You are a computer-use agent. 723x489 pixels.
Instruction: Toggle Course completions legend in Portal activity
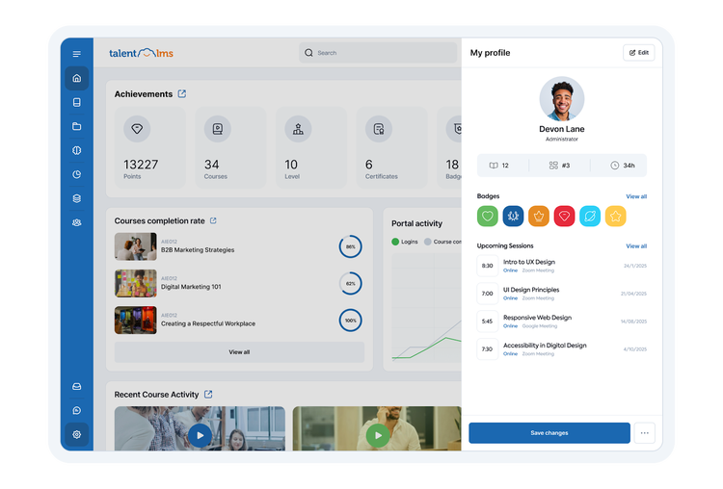coord(442,242)
